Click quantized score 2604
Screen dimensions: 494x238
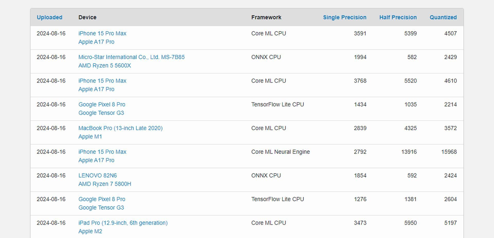click(x=451, y=199)
